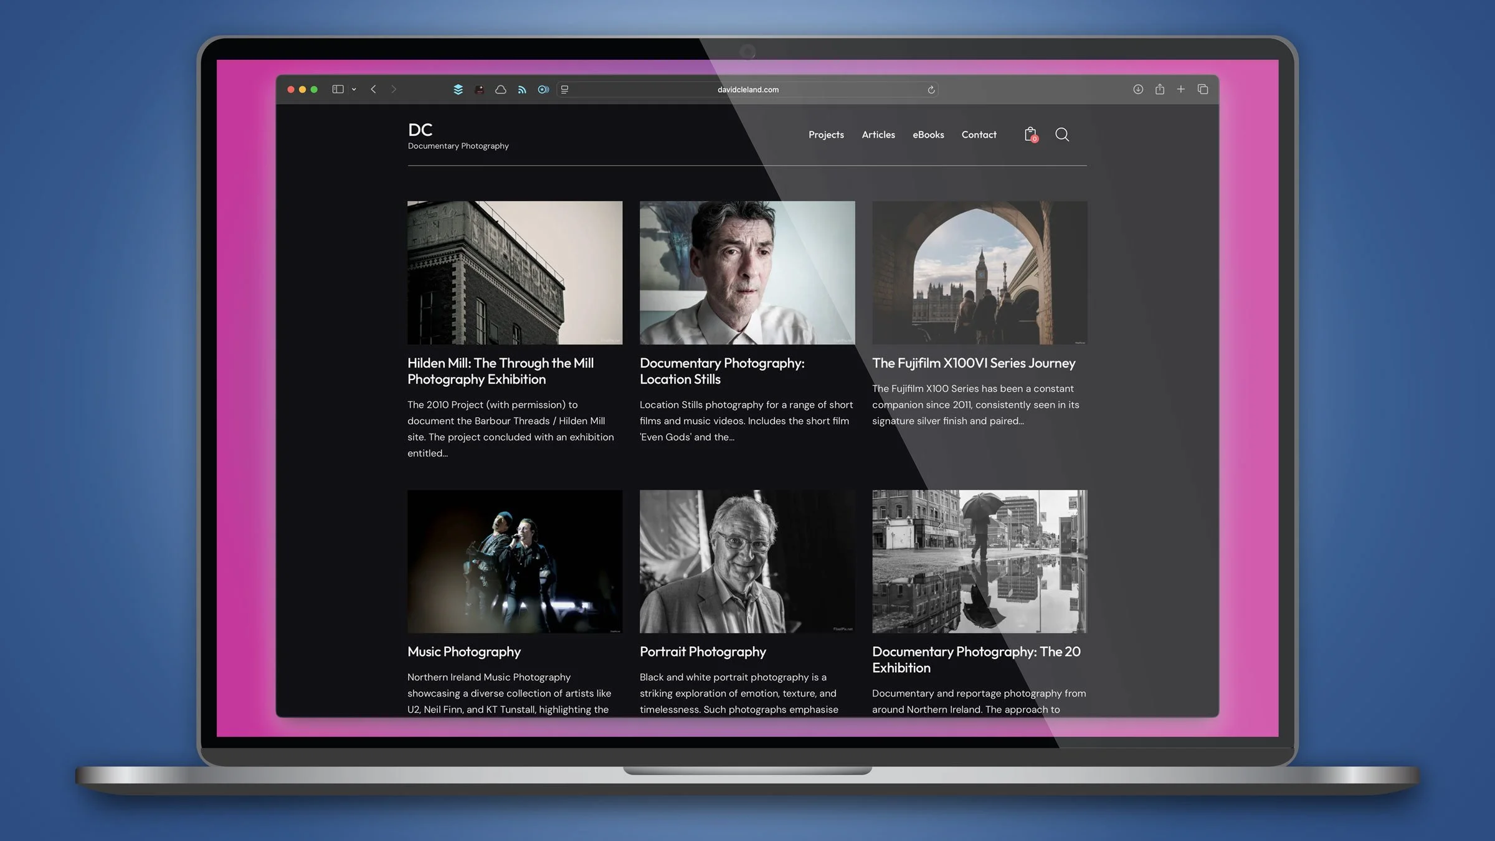Image resolution: width=1495 pixels, height=841 pixels.
Task: Open the umbrella reflection street thumbnail
Action: click(x=979, y=561)
